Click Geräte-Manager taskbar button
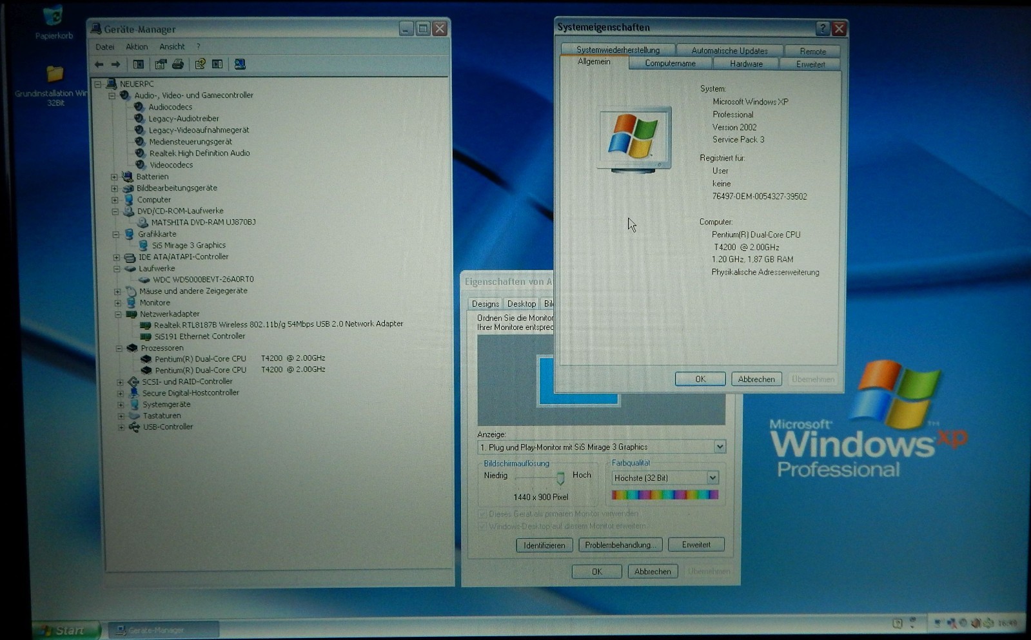Image resolution: width=1031 pixels, height=640 pixels. tap(162, 630)
